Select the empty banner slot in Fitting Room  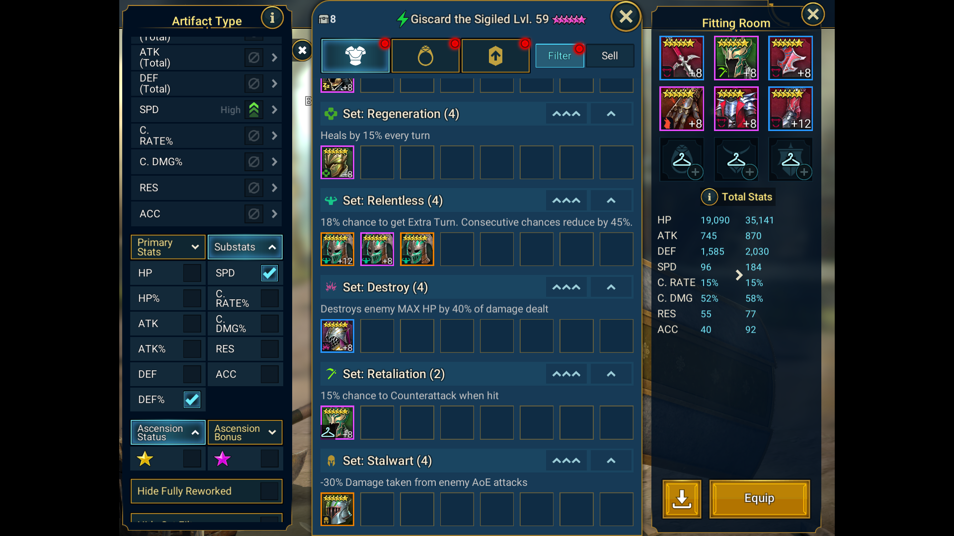tap(791, 159)
